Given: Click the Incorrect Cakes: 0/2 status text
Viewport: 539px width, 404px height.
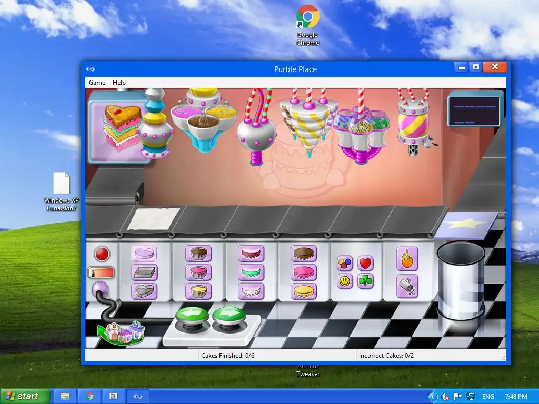Looking at the screenshot, I should 386,356.
